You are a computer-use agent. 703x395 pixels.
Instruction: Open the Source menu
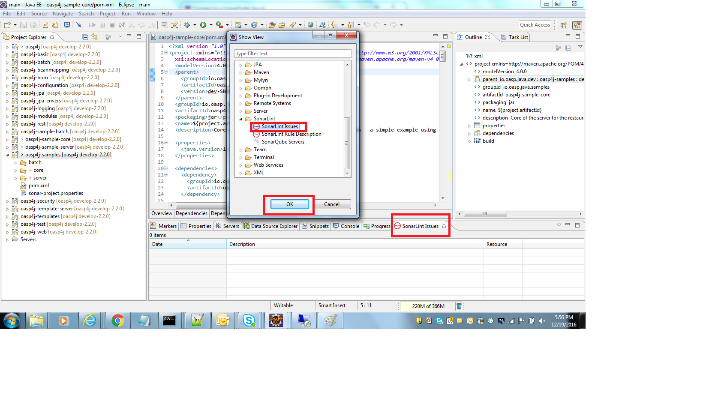[39, 14]
